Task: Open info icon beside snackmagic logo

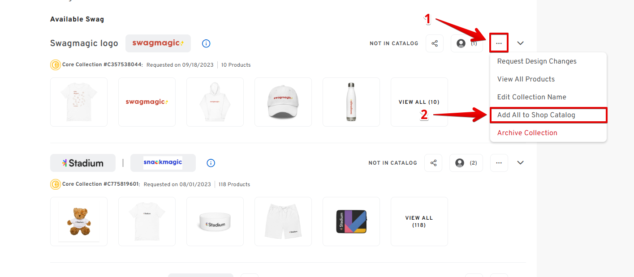Action: (211, 163)
